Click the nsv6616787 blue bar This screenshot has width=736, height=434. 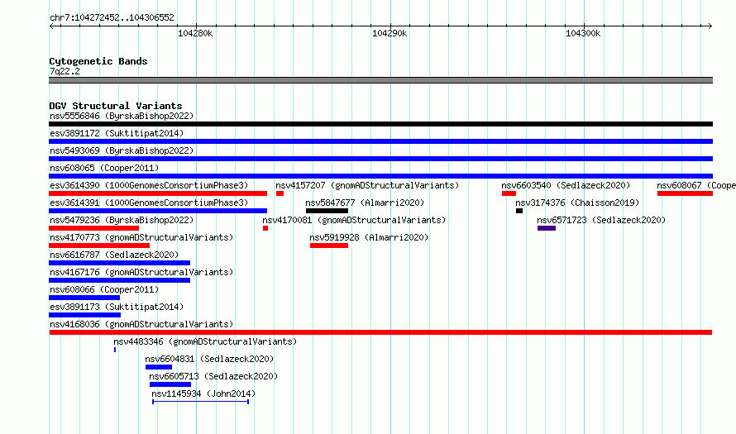(x=119, y=263)
